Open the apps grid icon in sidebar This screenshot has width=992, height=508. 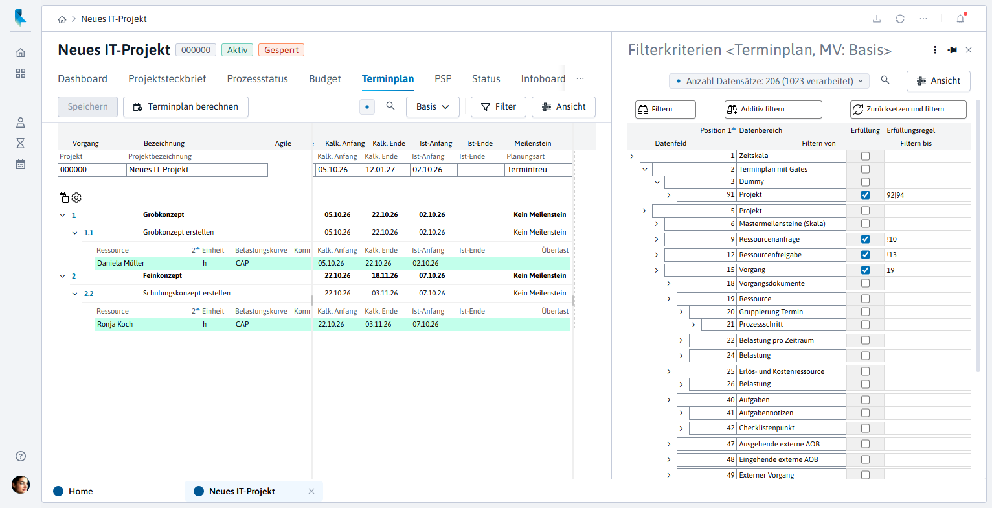pos(21,73)
